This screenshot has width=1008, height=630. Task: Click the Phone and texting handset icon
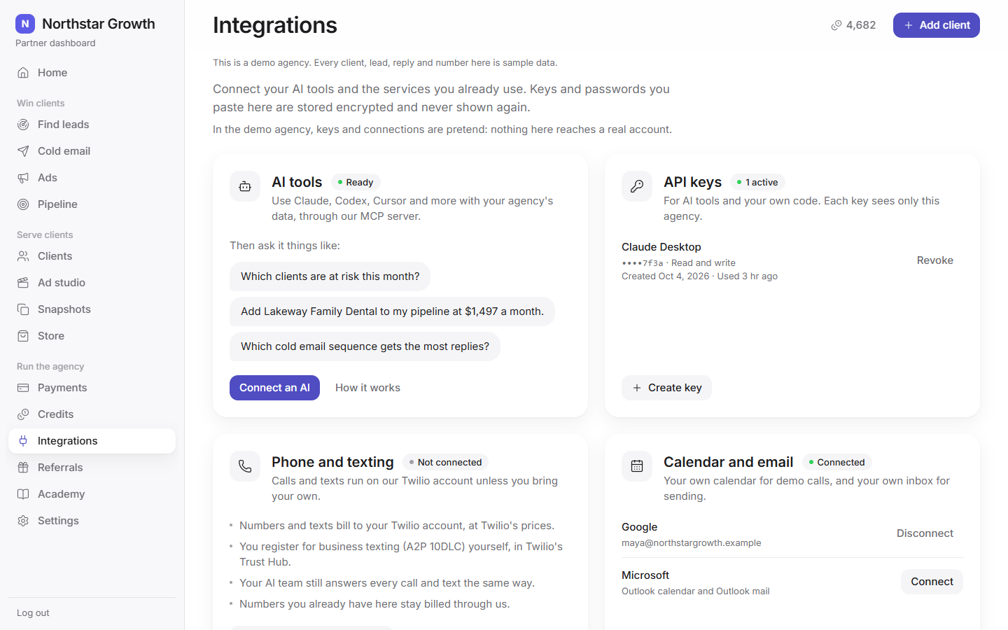tap(245, 466)
